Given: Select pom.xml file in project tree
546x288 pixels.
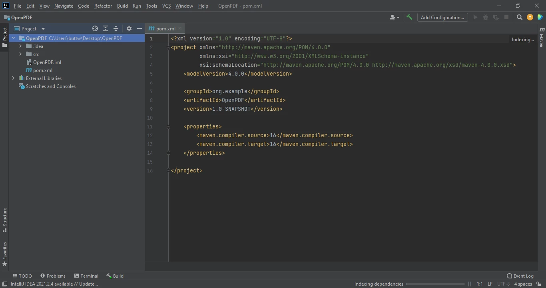Looking at the screenshot, I should pos(39,70).
